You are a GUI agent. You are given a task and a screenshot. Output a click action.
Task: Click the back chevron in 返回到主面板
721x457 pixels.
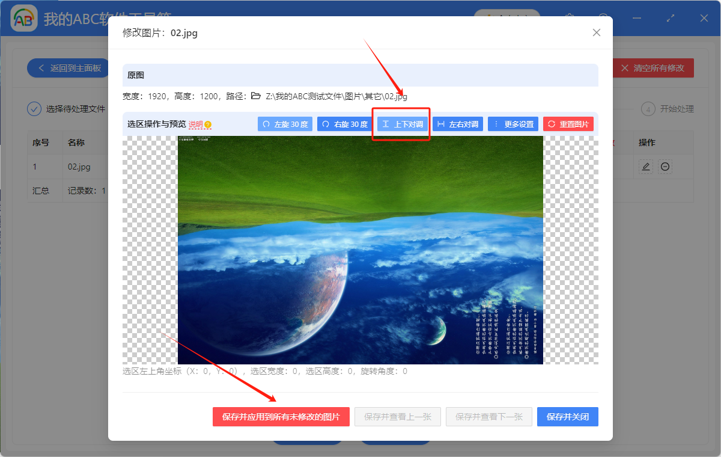41,68
